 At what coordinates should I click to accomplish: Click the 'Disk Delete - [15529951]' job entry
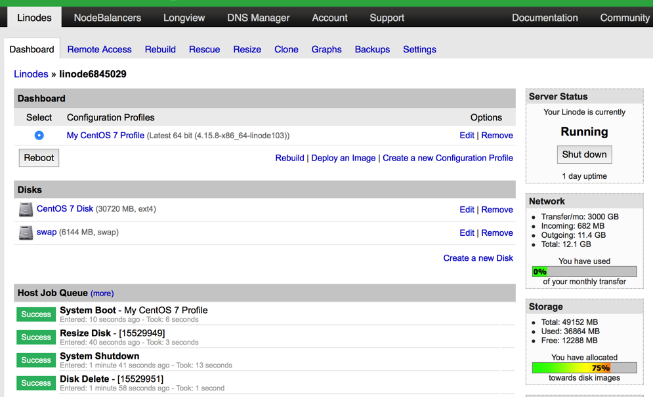[112, 379]
